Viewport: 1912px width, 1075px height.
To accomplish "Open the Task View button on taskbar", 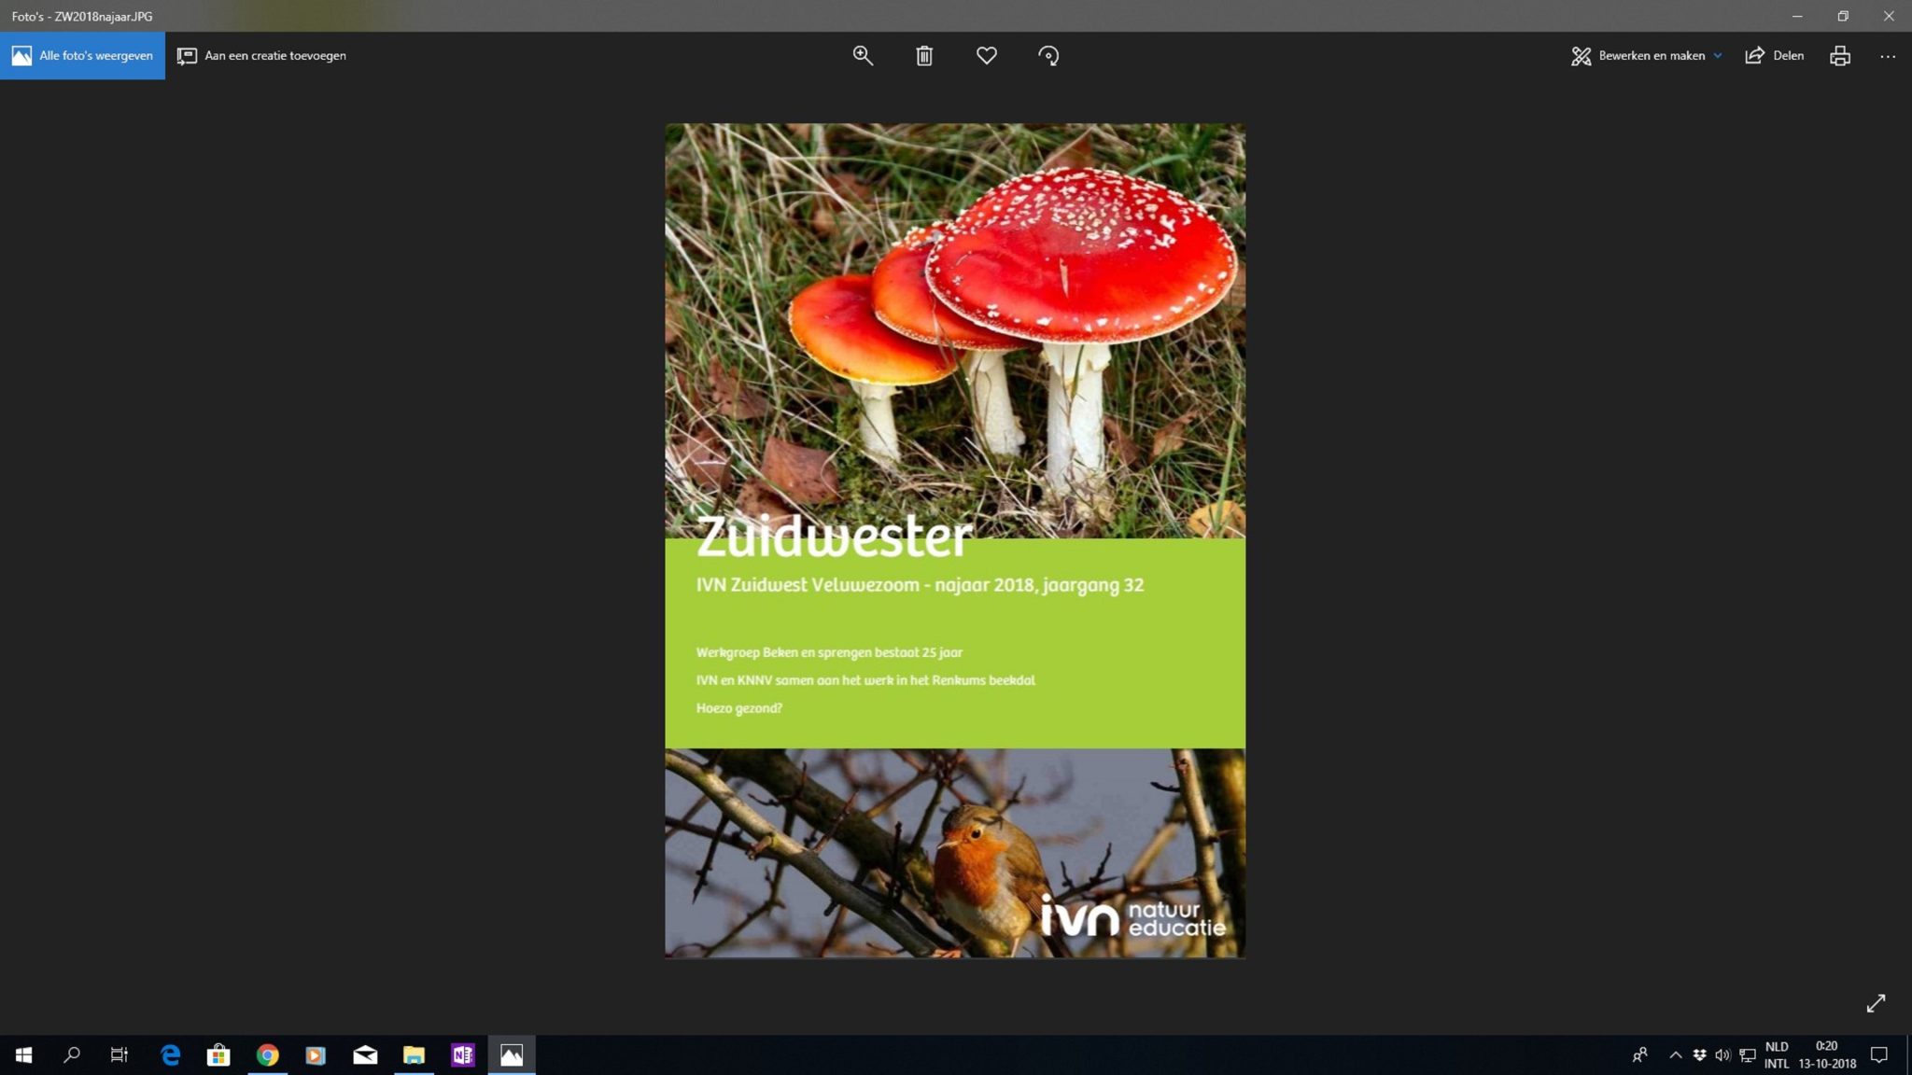I will [119, 1055].
